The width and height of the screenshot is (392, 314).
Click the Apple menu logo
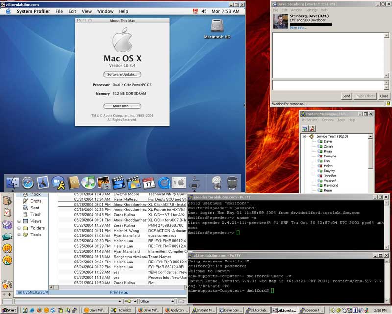point(8,11)
